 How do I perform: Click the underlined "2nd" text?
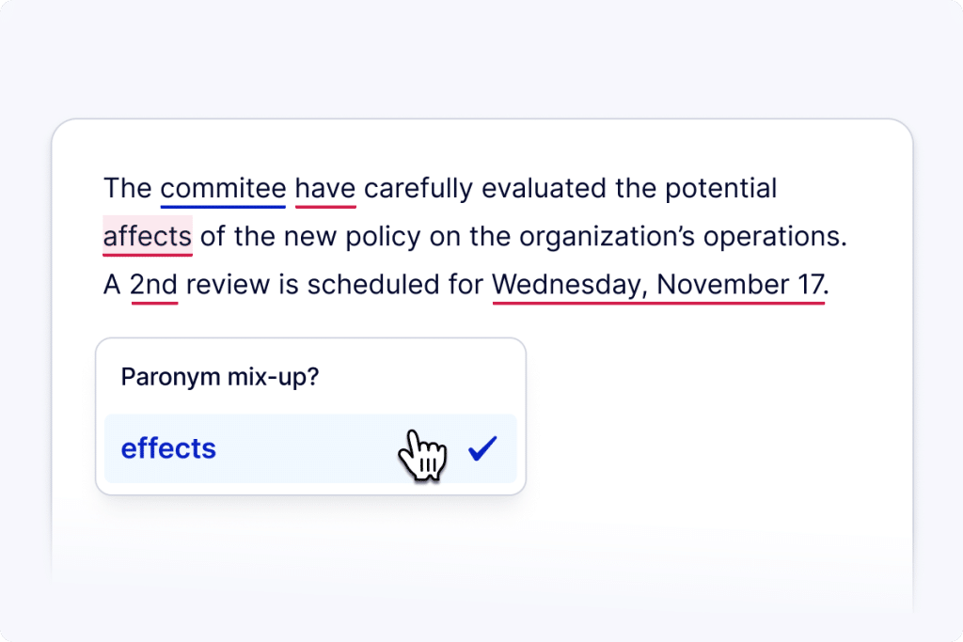pos(153,284)
